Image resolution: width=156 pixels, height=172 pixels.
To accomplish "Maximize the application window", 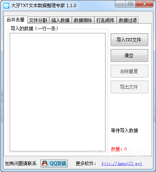I will pyautogui.click(x=130, y=4).
